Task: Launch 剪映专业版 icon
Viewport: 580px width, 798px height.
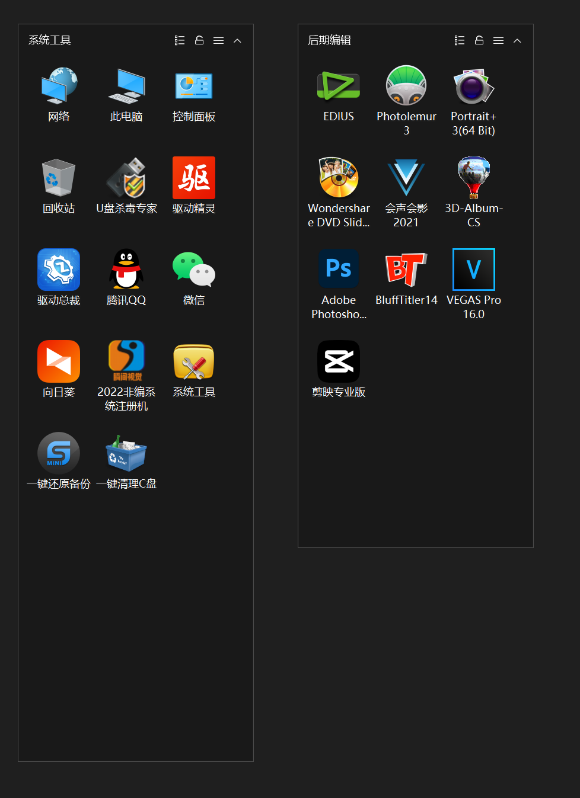Action: (339, 361)
